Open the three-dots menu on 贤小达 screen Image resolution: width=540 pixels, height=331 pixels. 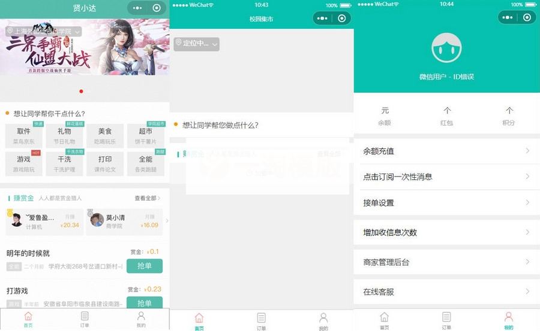pos(138,8)
